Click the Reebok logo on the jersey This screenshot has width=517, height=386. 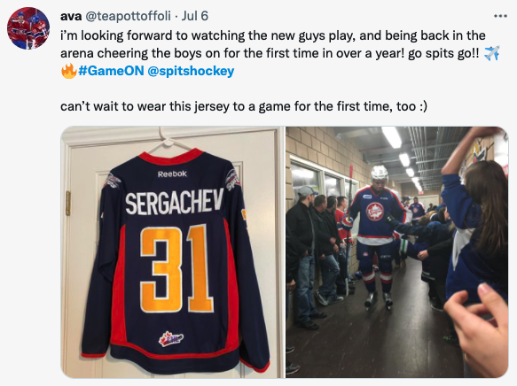(172, 174)
